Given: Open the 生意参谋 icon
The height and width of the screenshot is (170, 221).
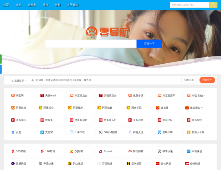Looking at the screenshot, I should click(x=130, y=96).
